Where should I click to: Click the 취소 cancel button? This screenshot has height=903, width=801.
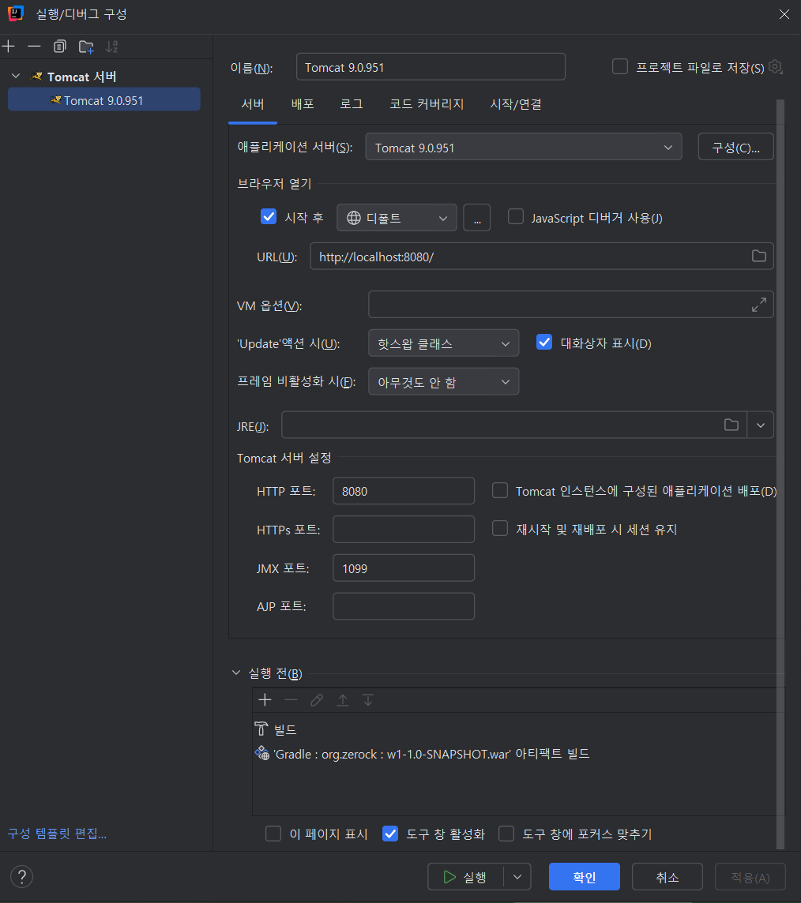pos(667,877)
